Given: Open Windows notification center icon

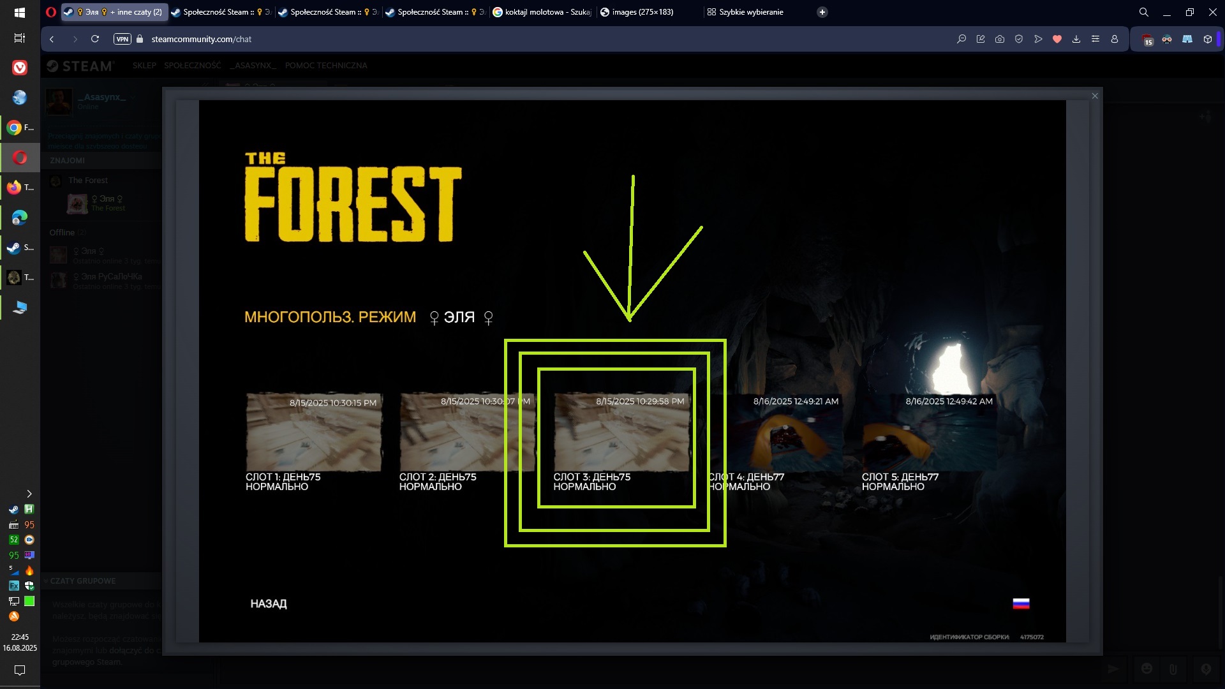Looking at the screenshot, I should point(20,670).
